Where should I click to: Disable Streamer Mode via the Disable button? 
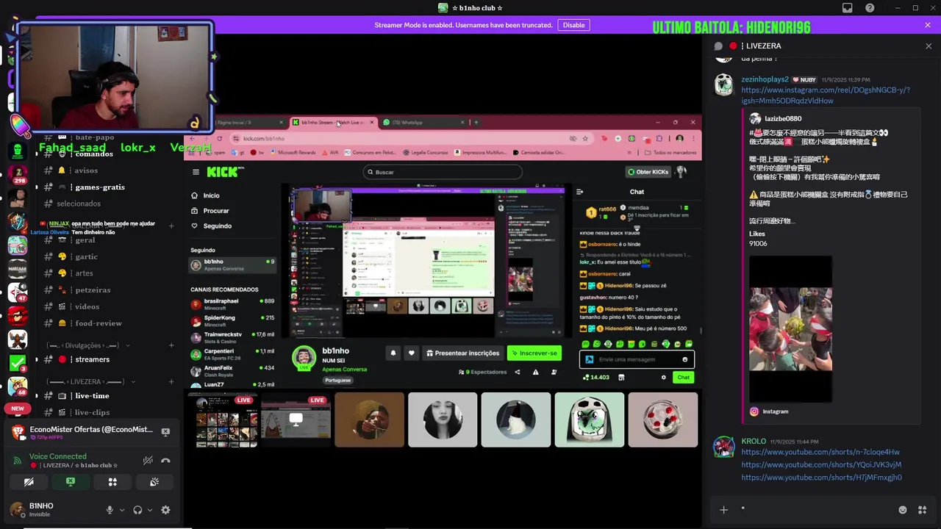tap(573, 25)
